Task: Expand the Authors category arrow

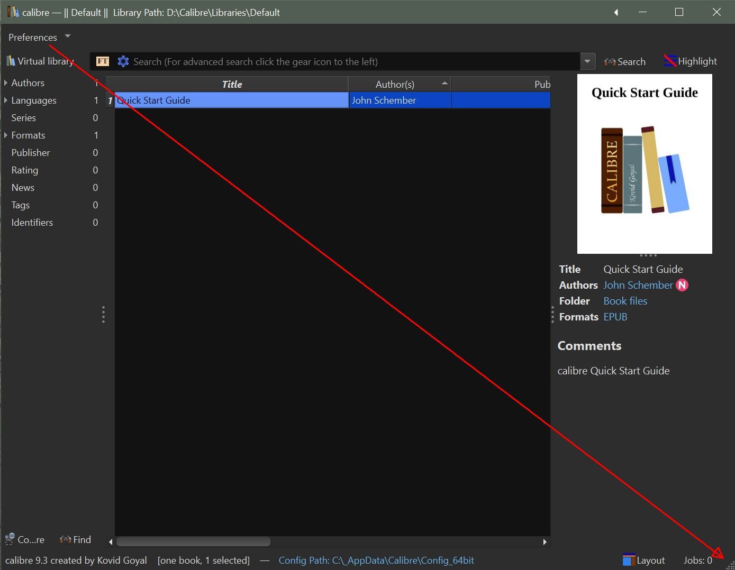Action: pos(6,83)
